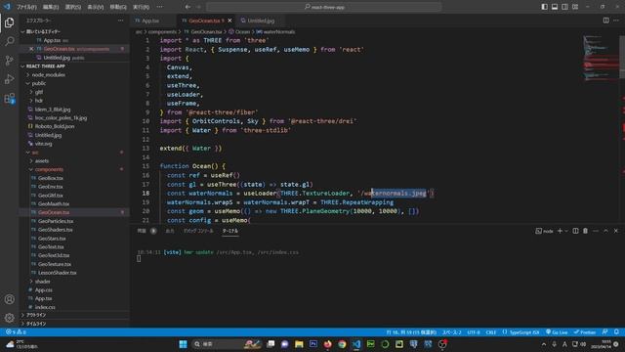This screenshot has width=625, height=352.
Task: Expand the Outline section
Action: tap(74, 315)
